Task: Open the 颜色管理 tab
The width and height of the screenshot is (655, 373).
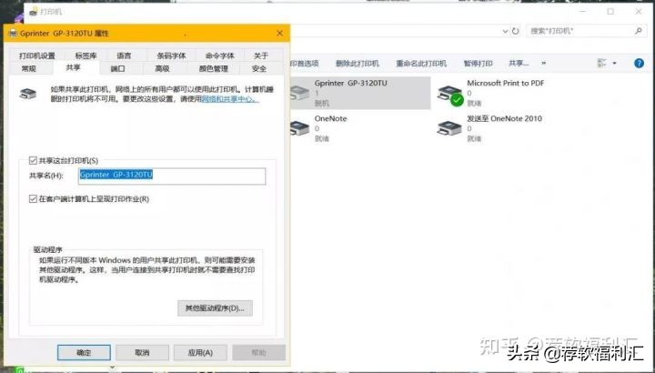Action: pos(213,68)
